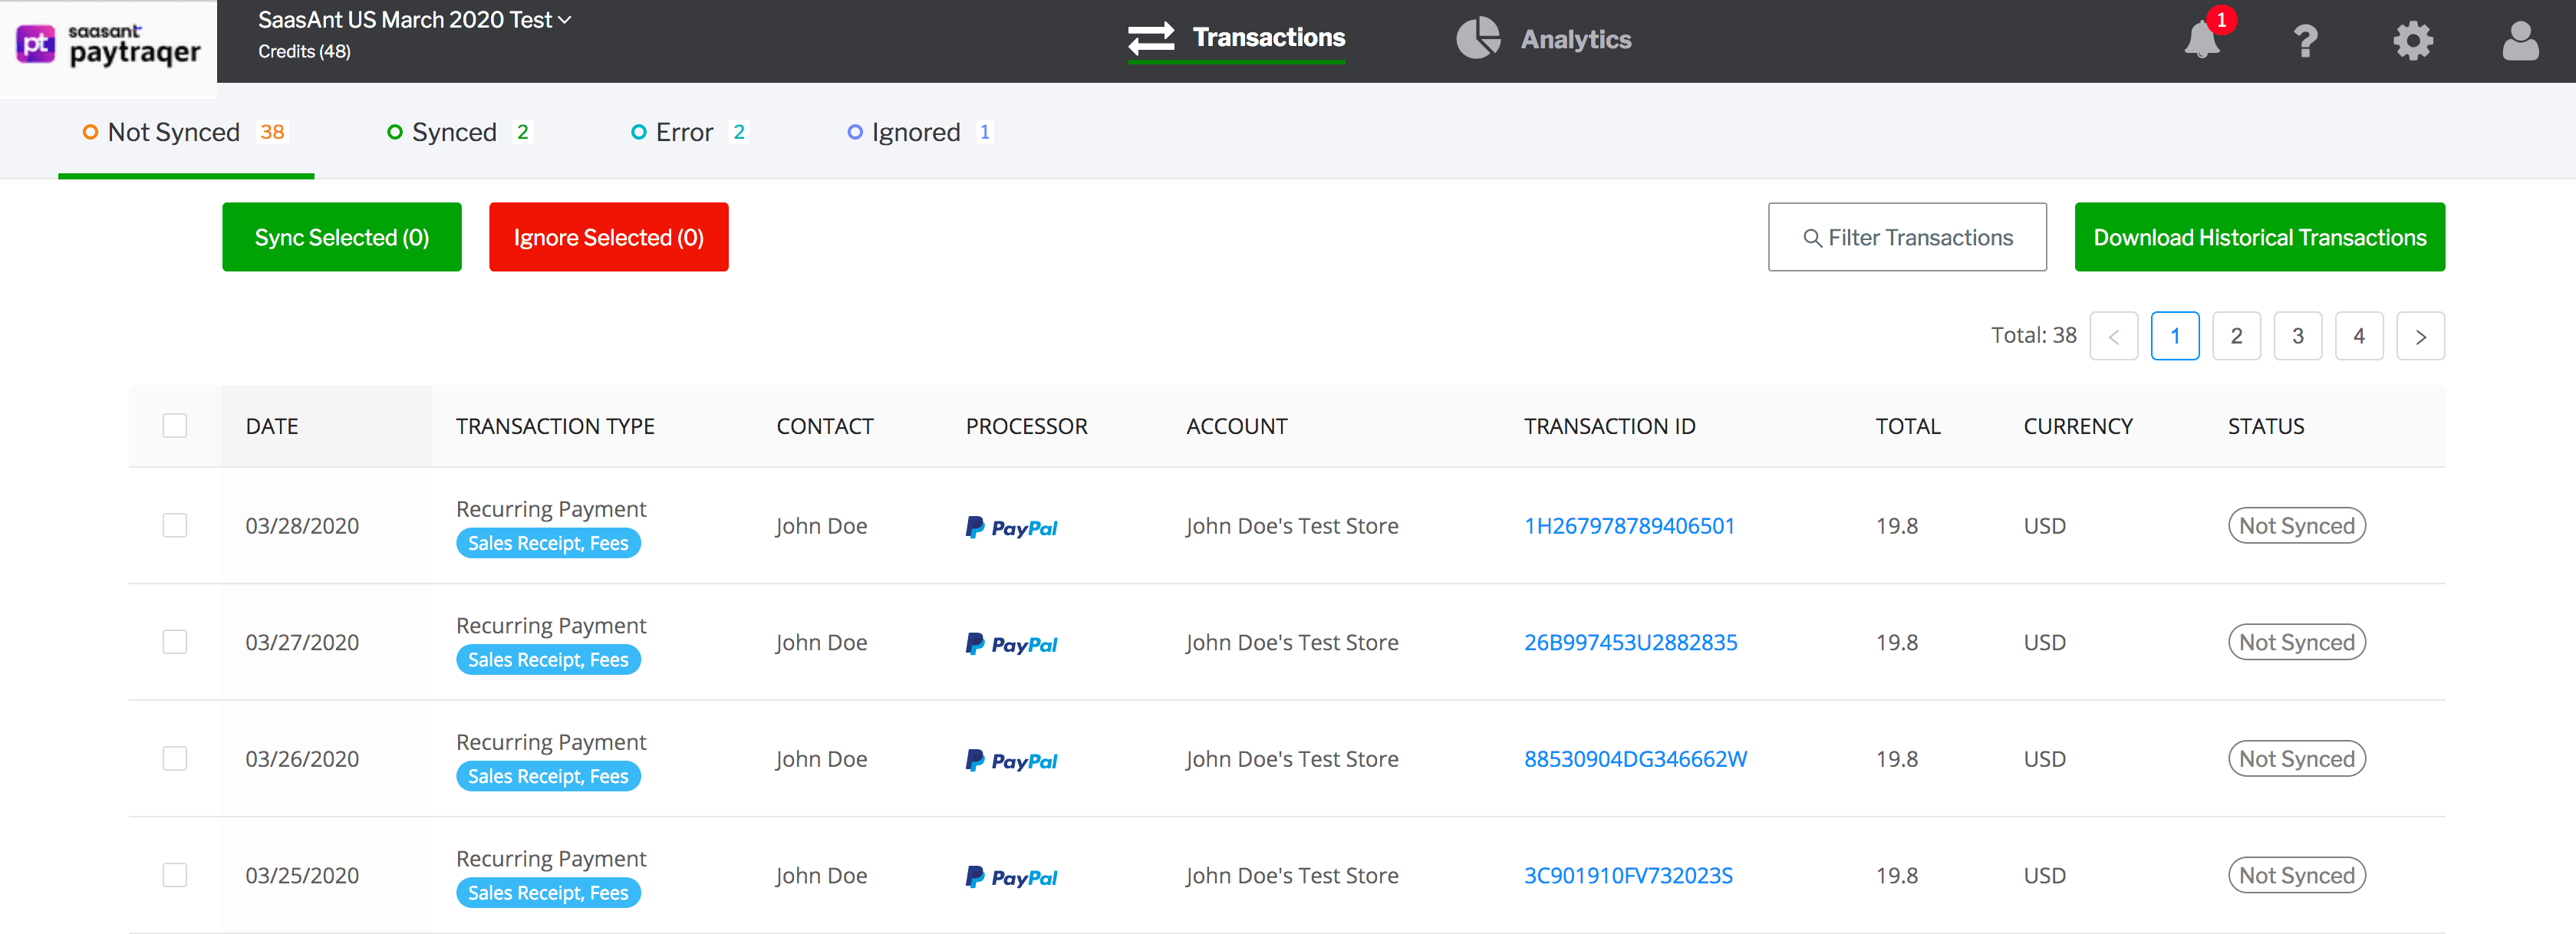Image resolution: width=2576 pixels, height=934 pixels.
Task: Click the Credits (48) text
Action: pyautogui.click(x=304, y=51)
